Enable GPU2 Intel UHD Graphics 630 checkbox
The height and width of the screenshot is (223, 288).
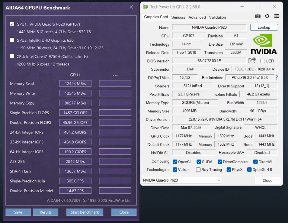pyautogui.click(x=12, y=40)
